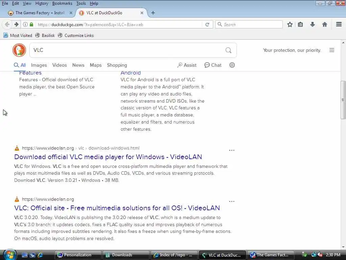346x260 pixels.
Task: Open the Features sublink
Action: coord(30,73)
